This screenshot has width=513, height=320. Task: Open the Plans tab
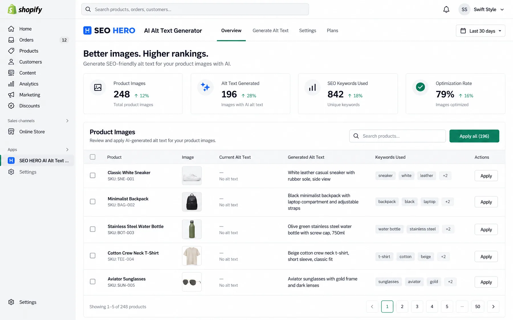click(x=332, y=30)
